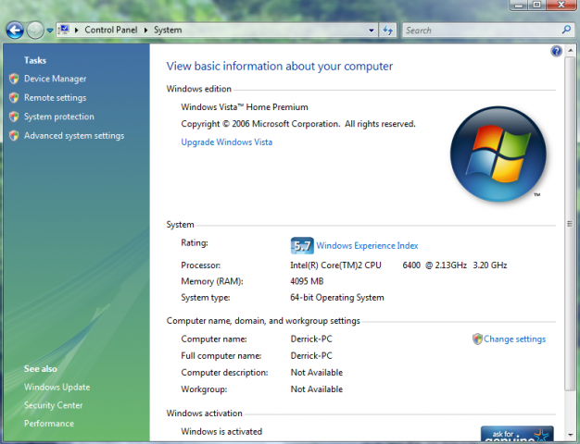Select the Workgroup value Not Available
Viewport: 580px width, 444px height.
pos(317,388)
